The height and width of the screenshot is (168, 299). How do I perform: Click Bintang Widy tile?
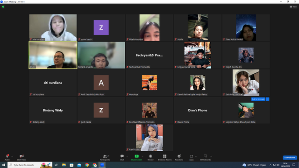pyautogui.click(x=53, y=110)
